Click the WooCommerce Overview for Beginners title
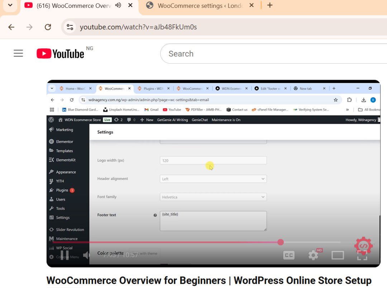Viewport: 387px width, 288px height. tap(209, 280)
